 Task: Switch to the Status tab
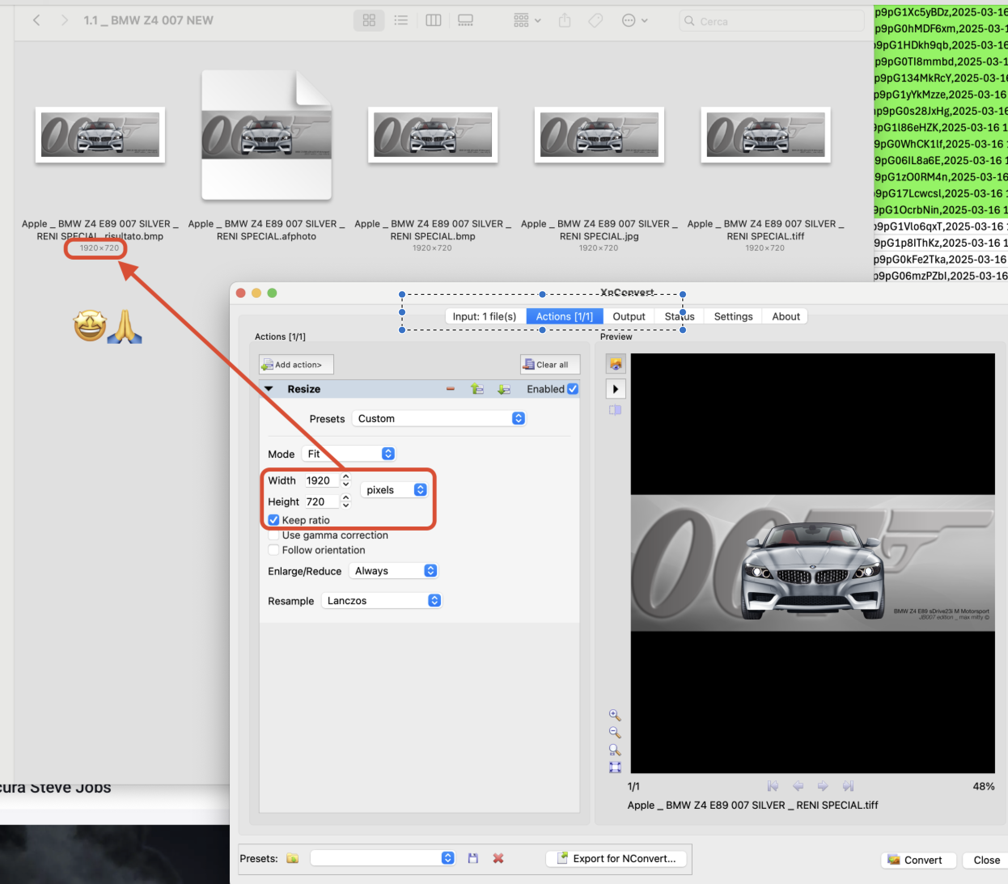(x=680, y=317)
